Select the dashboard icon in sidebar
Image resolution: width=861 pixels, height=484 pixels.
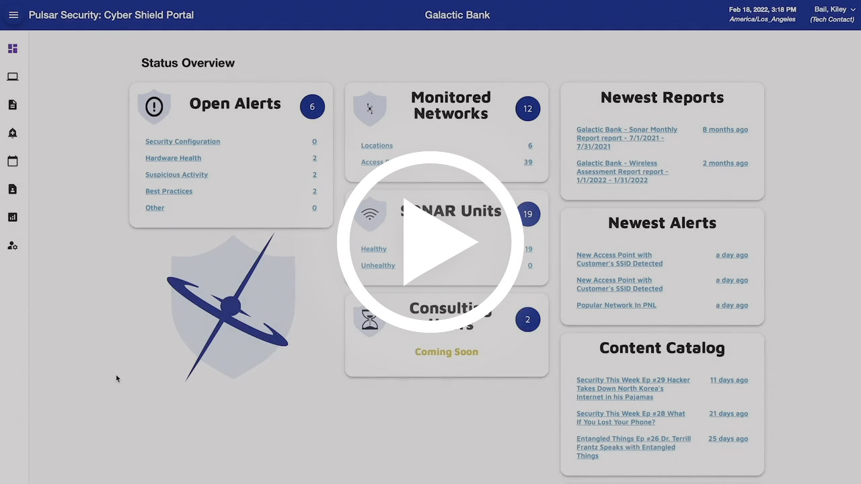click(13, 48)
